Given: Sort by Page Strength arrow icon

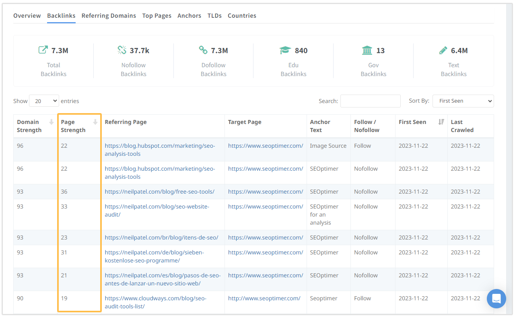Looking at the screenshot, I should (x=95, y=122).
